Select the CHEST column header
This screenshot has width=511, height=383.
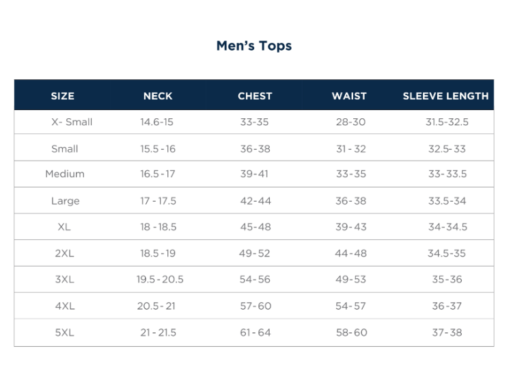[255, 96]
